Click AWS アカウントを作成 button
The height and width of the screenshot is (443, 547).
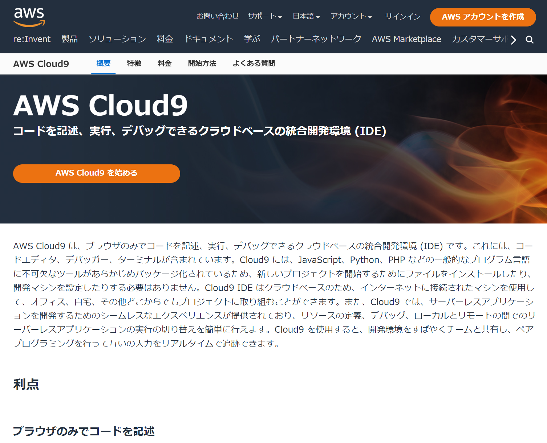click(483, 17)
